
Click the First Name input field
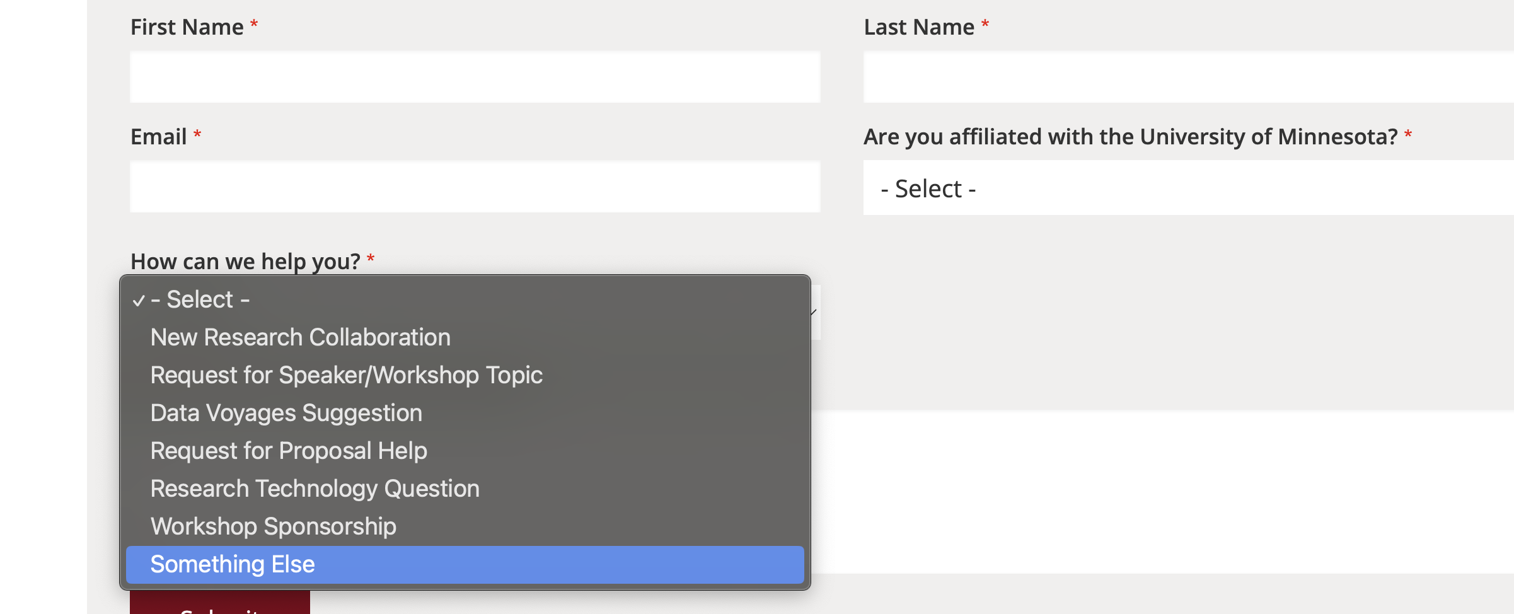coord(475,77)
